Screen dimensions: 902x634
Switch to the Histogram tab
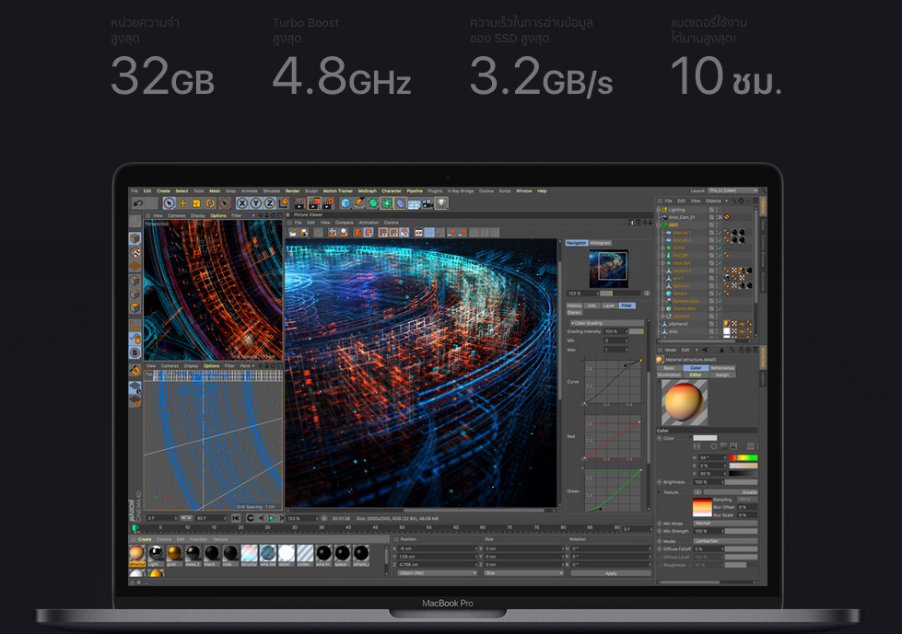click(x=600, y=243)
